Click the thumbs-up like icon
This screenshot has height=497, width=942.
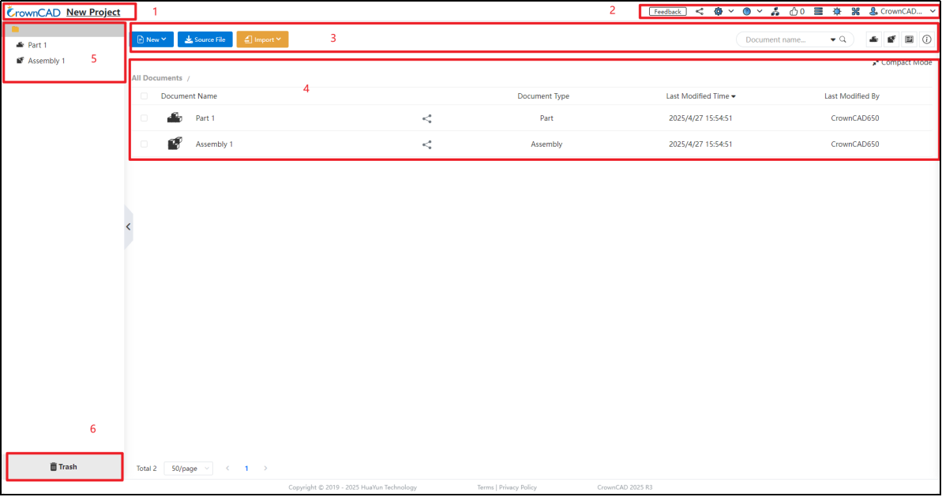click(x=794, y=11)
